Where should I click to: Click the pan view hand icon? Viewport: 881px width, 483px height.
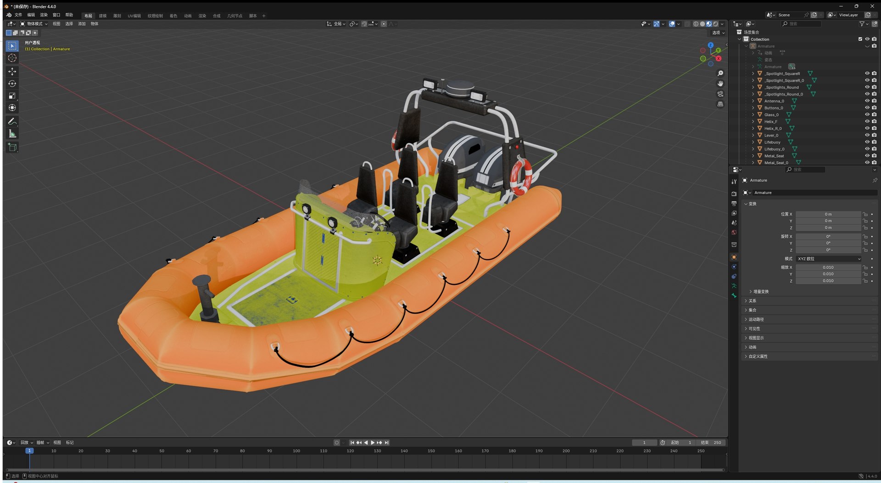pyautogui.click(x=720, y=83)
